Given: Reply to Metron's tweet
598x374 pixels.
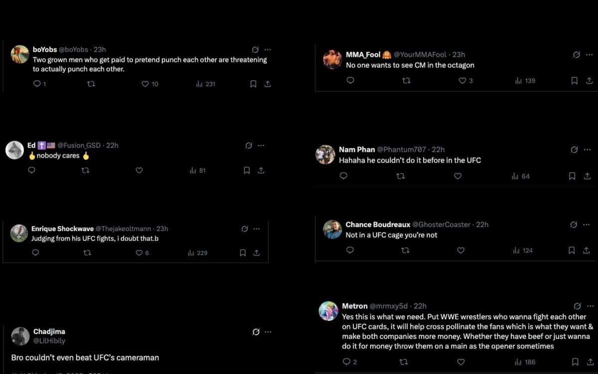Looking at the screenshot, I should 347,362.
